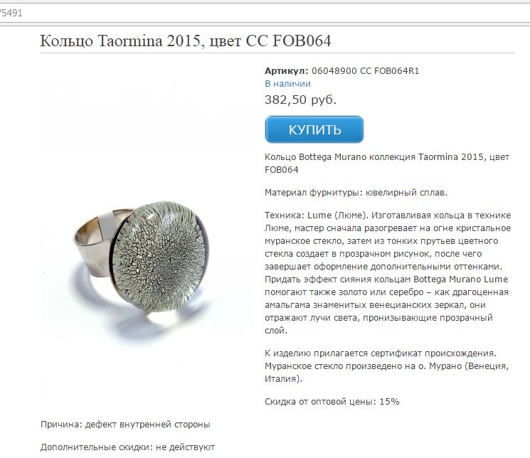Click the Дополнительные скидки: не действуют text

coord(127,447)
